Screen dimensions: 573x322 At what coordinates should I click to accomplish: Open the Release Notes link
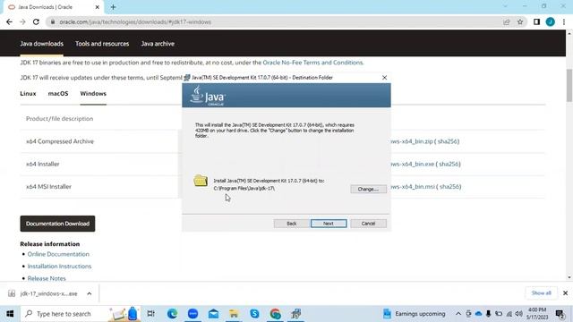tap(47, 278)
